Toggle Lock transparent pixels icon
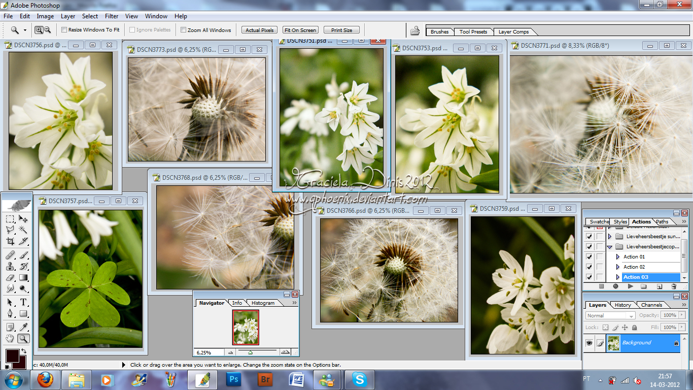Image resolution: width=693 pixels, height=390 pixels. (605, 328)
